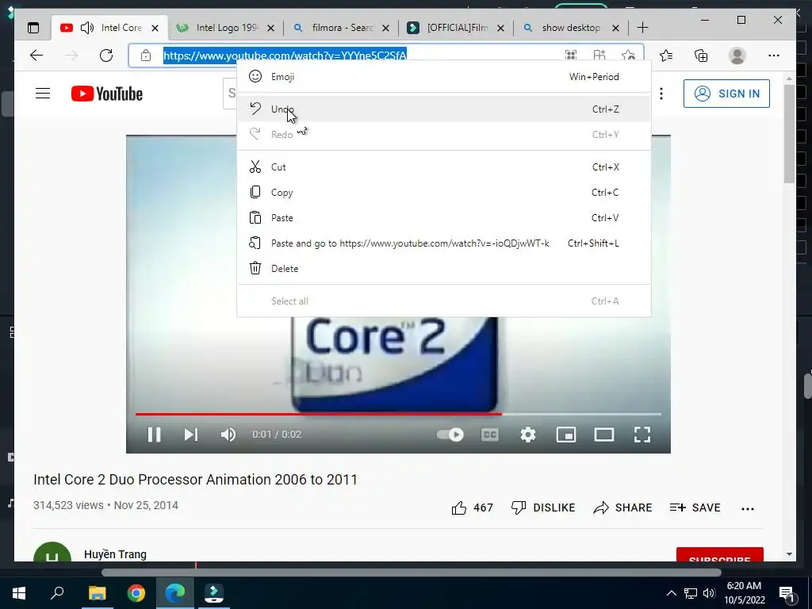Viewport: 812px width, 609px height.
Task: Go to the YouTube home logo
Action: click(107, 94)
